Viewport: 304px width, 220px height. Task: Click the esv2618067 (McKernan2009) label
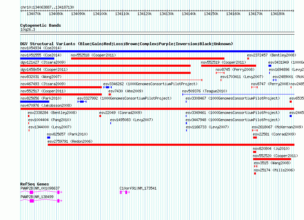pyautogui.click(x=277, y=127)
